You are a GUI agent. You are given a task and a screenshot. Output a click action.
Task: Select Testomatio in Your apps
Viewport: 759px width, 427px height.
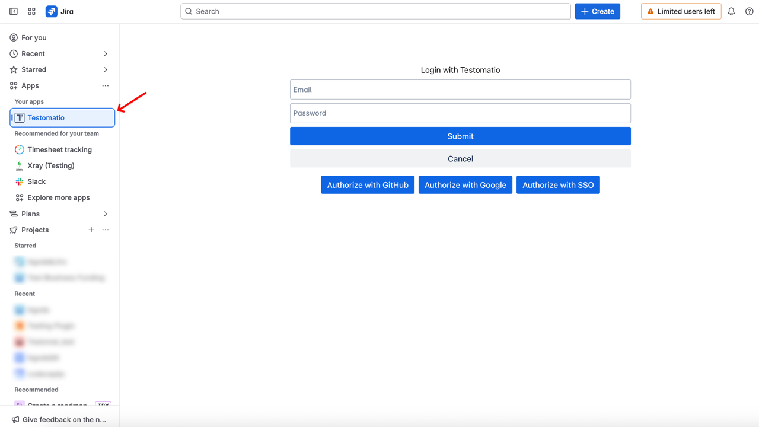[x=62, y=117]
